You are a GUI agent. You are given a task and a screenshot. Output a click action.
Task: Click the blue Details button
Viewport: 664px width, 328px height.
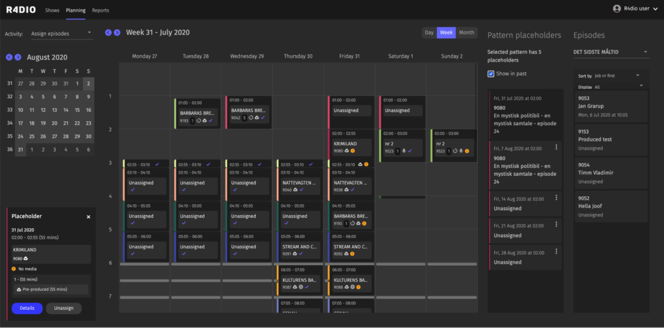pyautogui.click(x=27, y=309)
